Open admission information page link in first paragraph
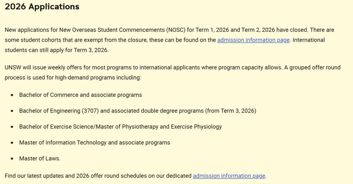 (x=253, y=40)
